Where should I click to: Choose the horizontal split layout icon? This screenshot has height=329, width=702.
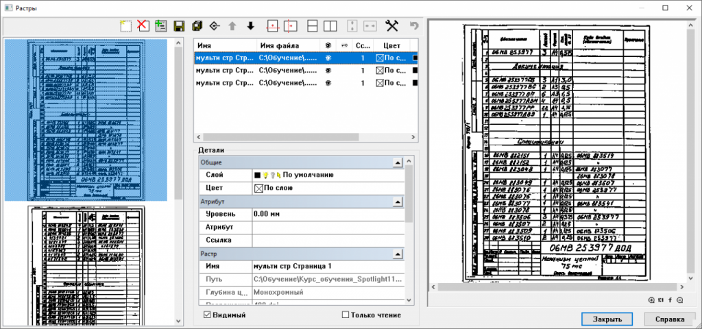(x=313, y=26)
